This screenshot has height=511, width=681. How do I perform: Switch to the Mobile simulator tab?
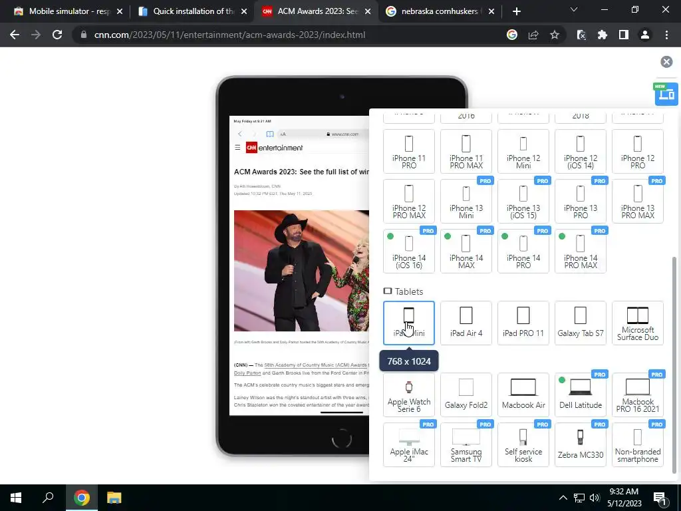pyautogui.click(x=68, y=11)
